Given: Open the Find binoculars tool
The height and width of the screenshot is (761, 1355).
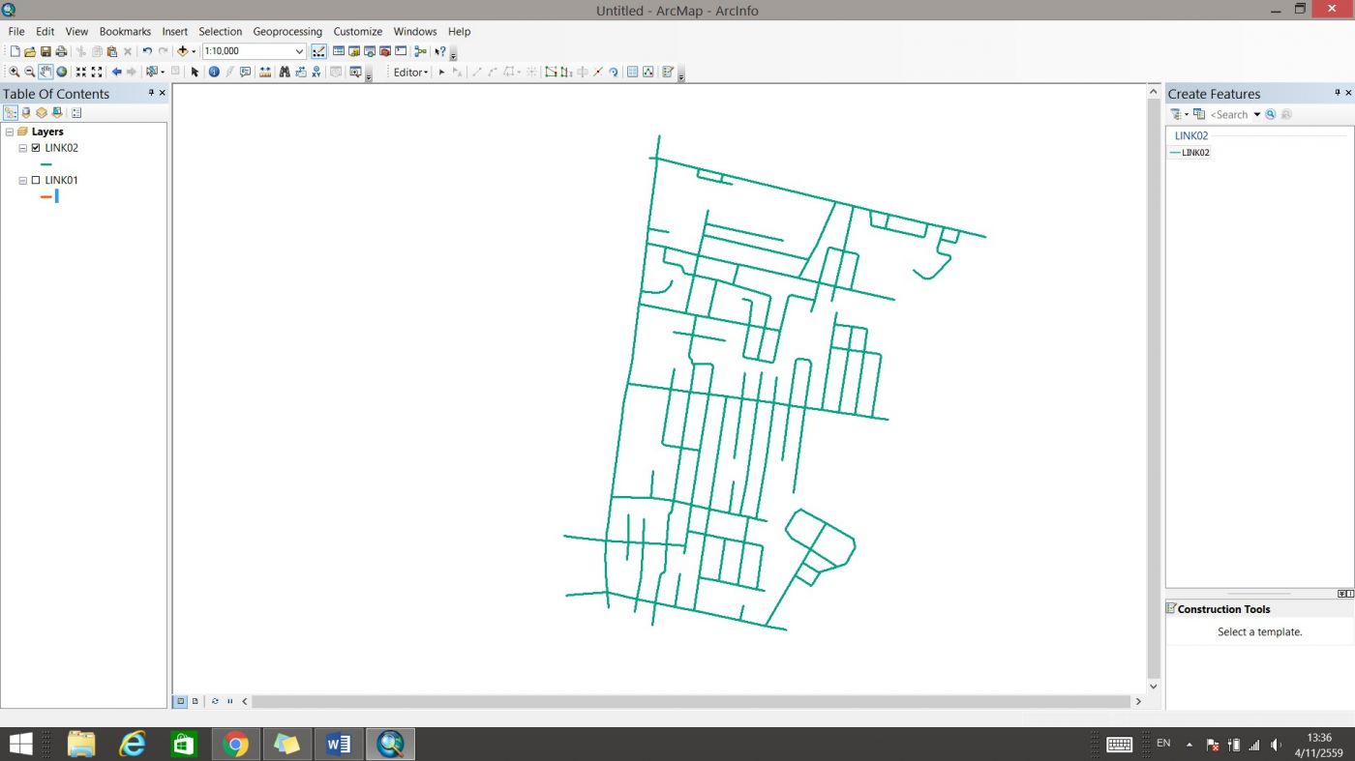Looking at the screenshot, I should [285, 73].
